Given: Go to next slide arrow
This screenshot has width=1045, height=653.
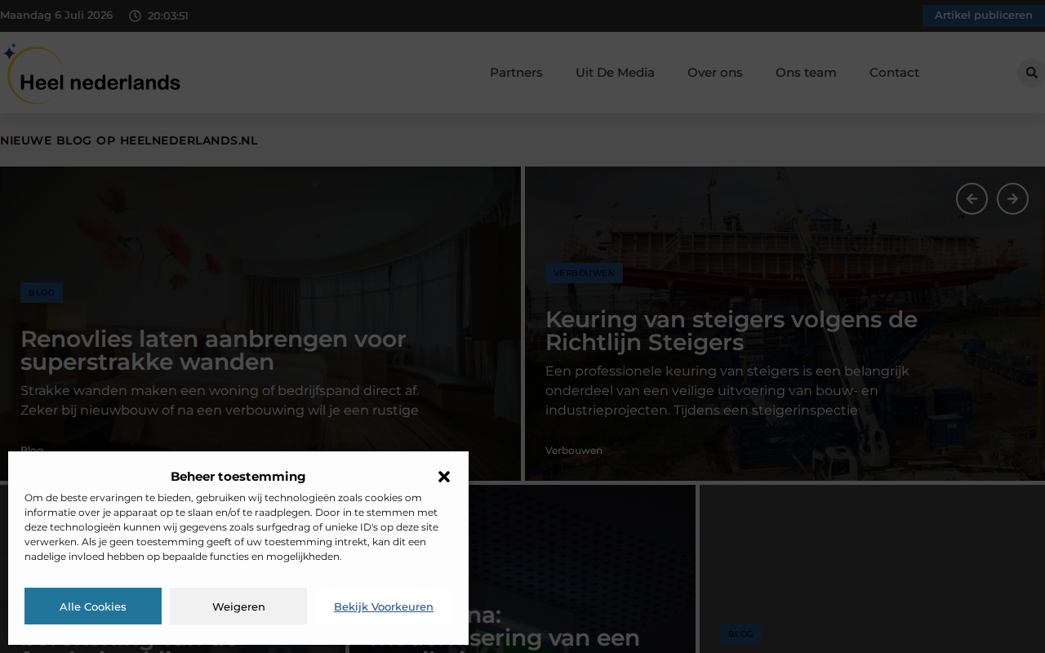Looking at the screenshot, I should click(1012, 199).
